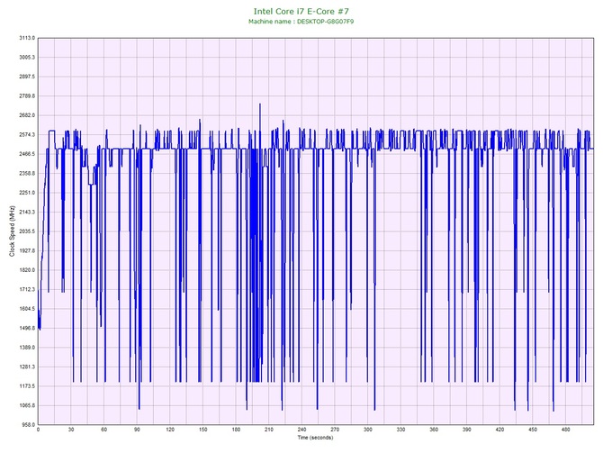Click the 2574.3 y-axis value
This screenshot has height=453, width=603.
(x=27, y=135)
